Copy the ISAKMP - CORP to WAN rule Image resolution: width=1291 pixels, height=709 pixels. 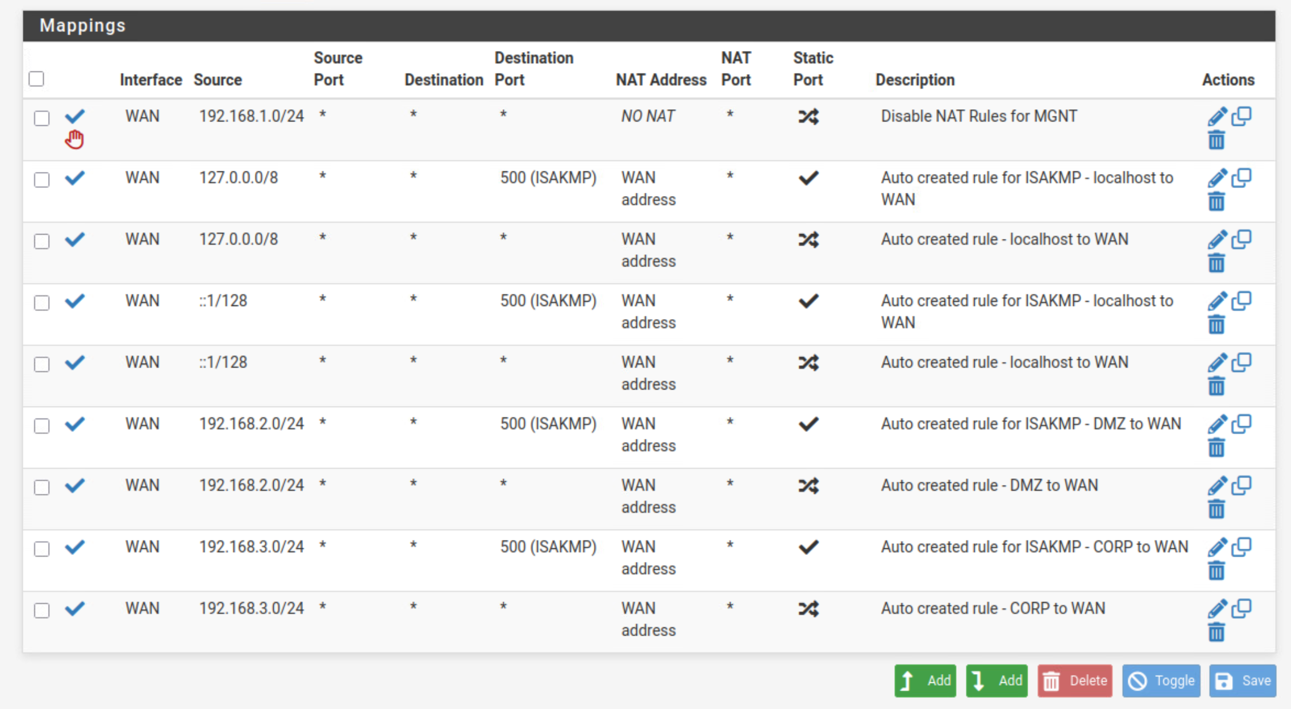1241,547
